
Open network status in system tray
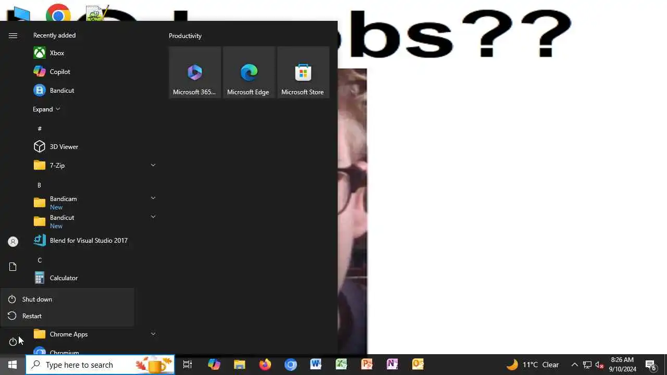click(x=587, y=365)
